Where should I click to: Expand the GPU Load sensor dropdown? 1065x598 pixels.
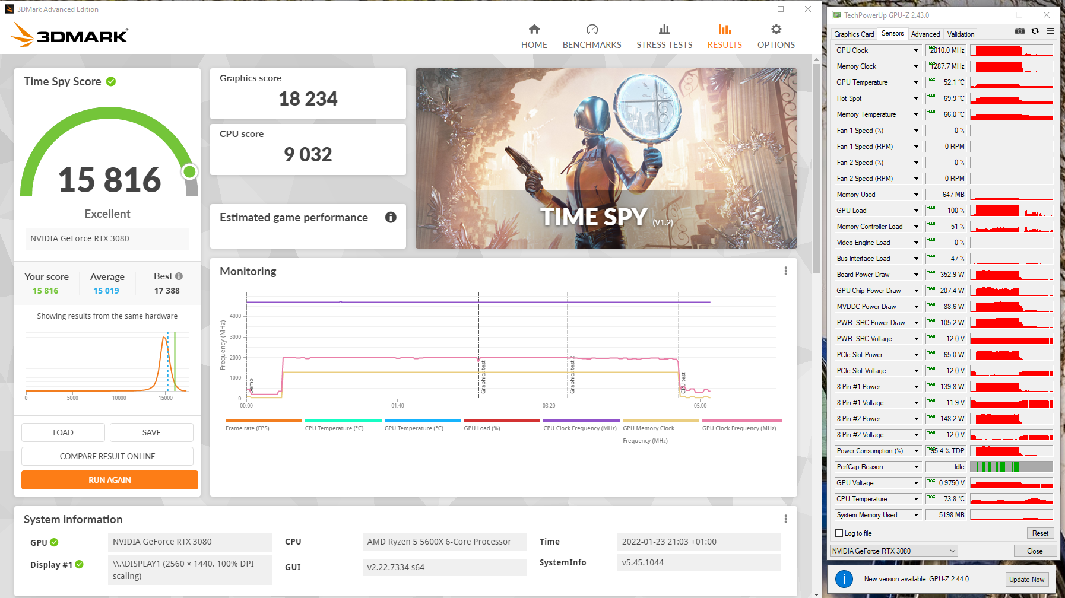tap(916, 211)
